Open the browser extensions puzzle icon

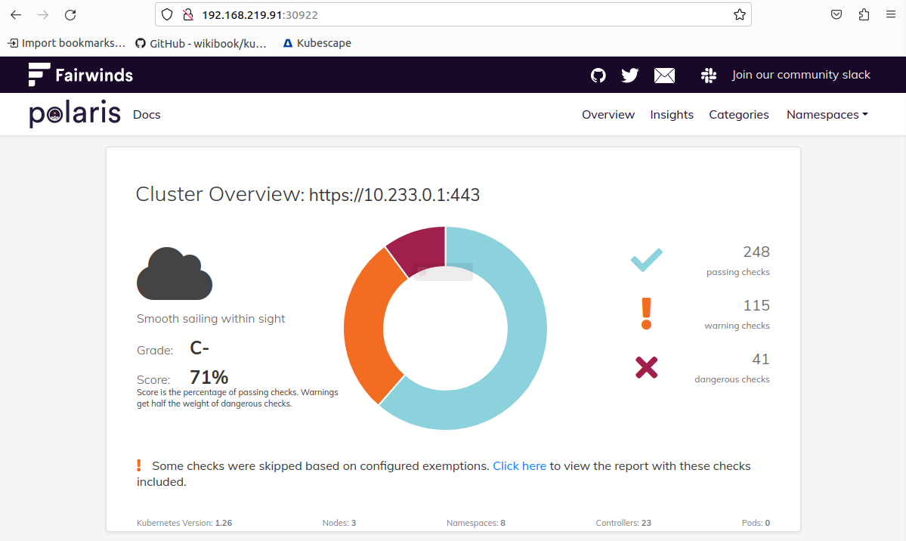[864, 15]
